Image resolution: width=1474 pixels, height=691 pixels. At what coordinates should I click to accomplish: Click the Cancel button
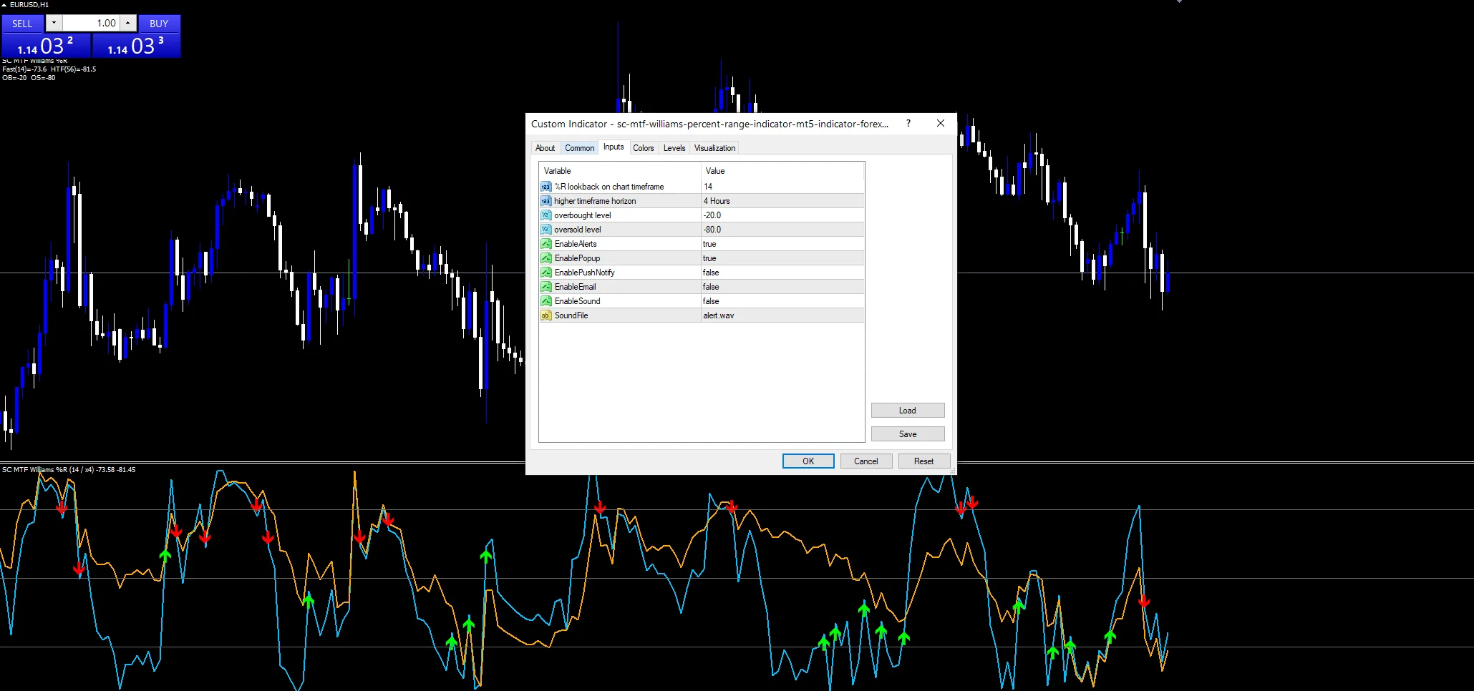tap(866, 461)
